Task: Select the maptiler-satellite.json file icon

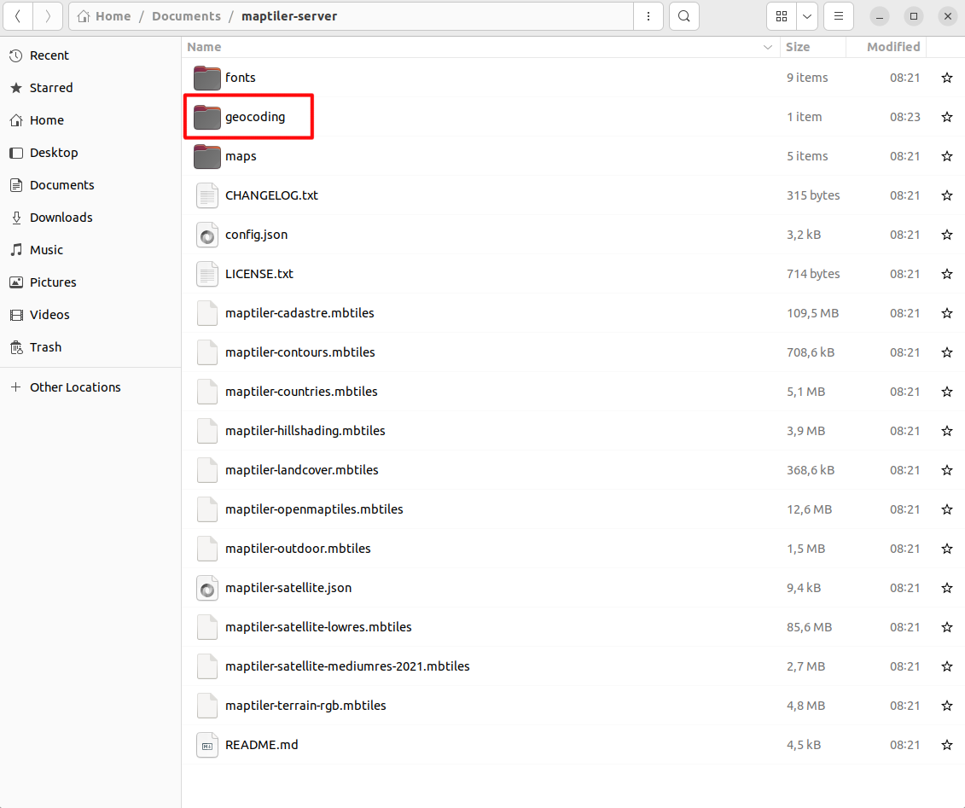Action: (206, 588)
